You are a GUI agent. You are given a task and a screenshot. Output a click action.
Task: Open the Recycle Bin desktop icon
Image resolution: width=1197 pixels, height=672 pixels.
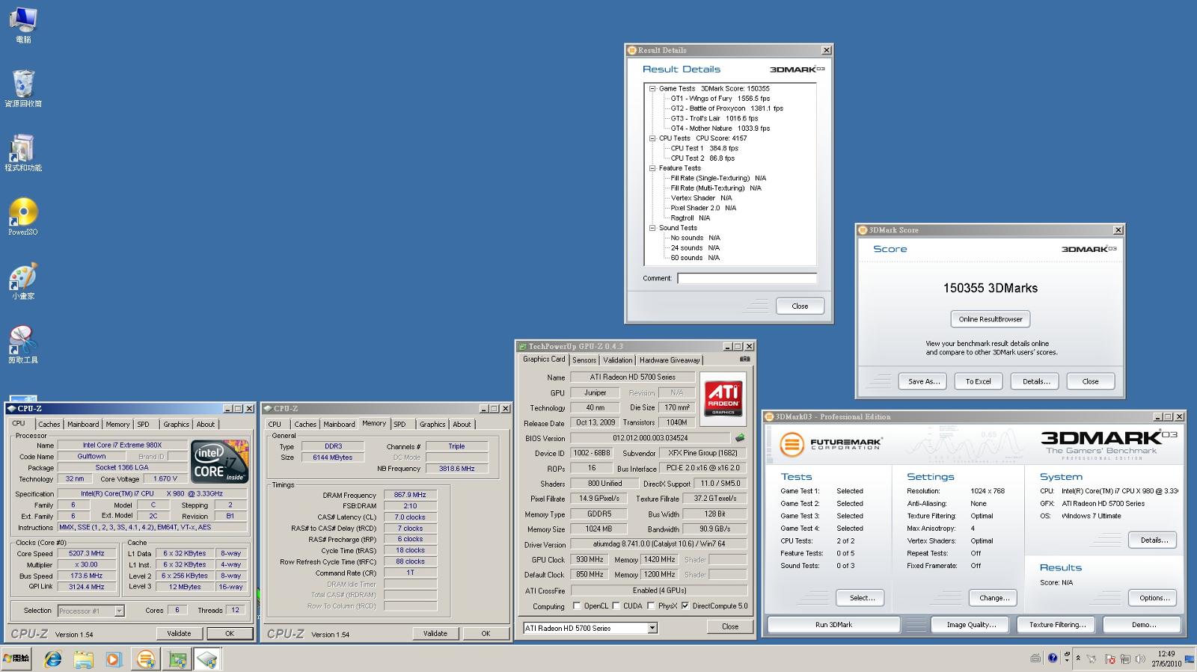click(23, 88)
